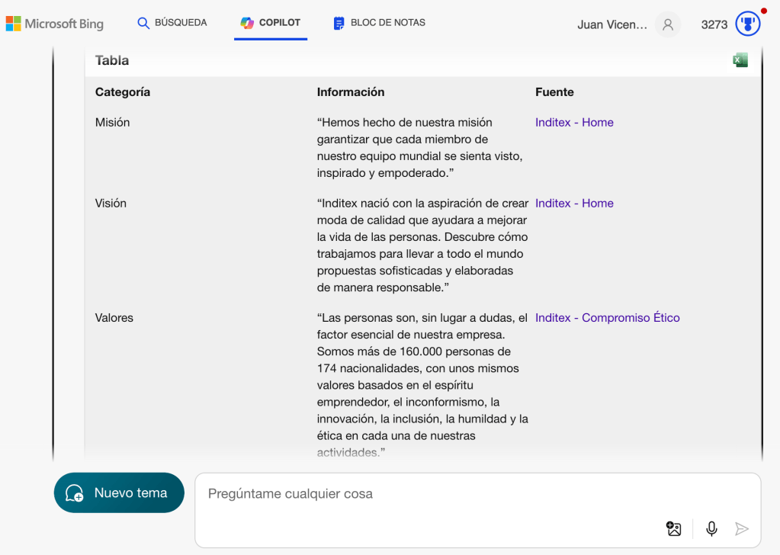The image size is (780, 555).
Task: Open Inditex - Home link in Misión row
Action: coord(574,122)
